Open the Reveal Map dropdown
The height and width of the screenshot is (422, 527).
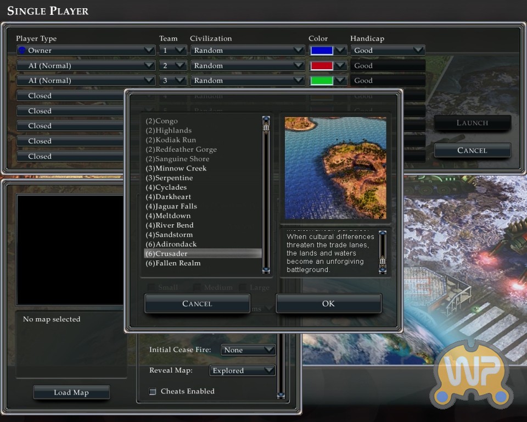(243, 371)
